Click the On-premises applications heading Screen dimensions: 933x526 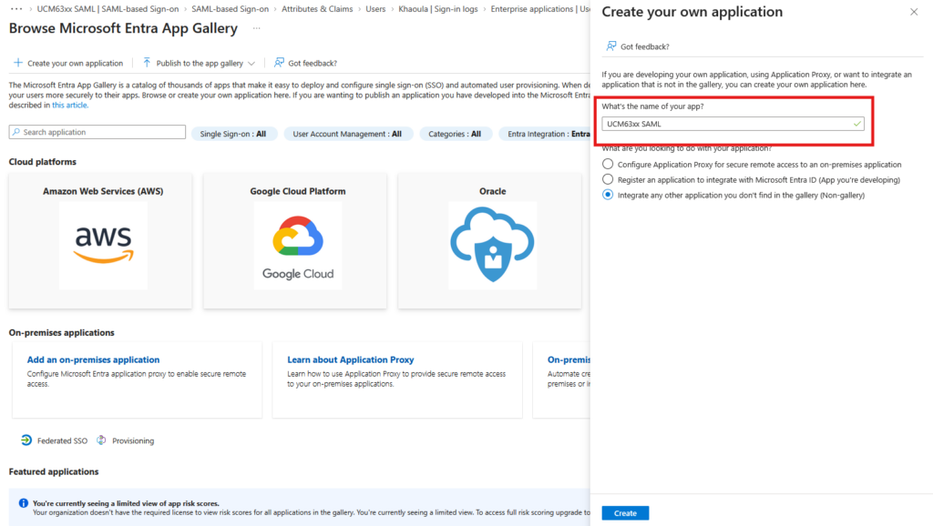point(61,332)
